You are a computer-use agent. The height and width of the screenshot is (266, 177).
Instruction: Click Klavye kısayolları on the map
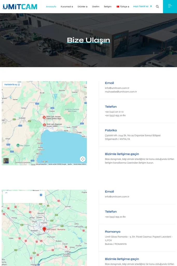(x=42, y=164)
